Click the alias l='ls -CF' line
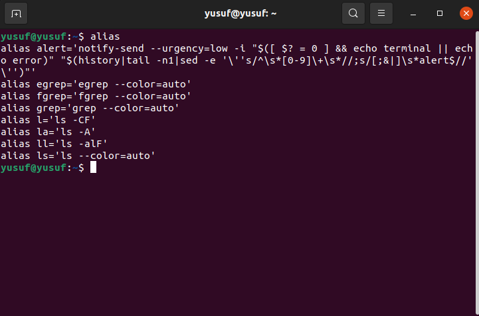 [48, 120]
